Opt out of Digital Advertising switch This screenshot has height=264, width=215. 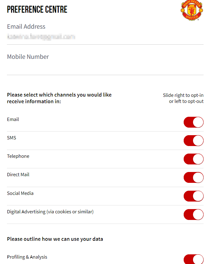[193, 215]
